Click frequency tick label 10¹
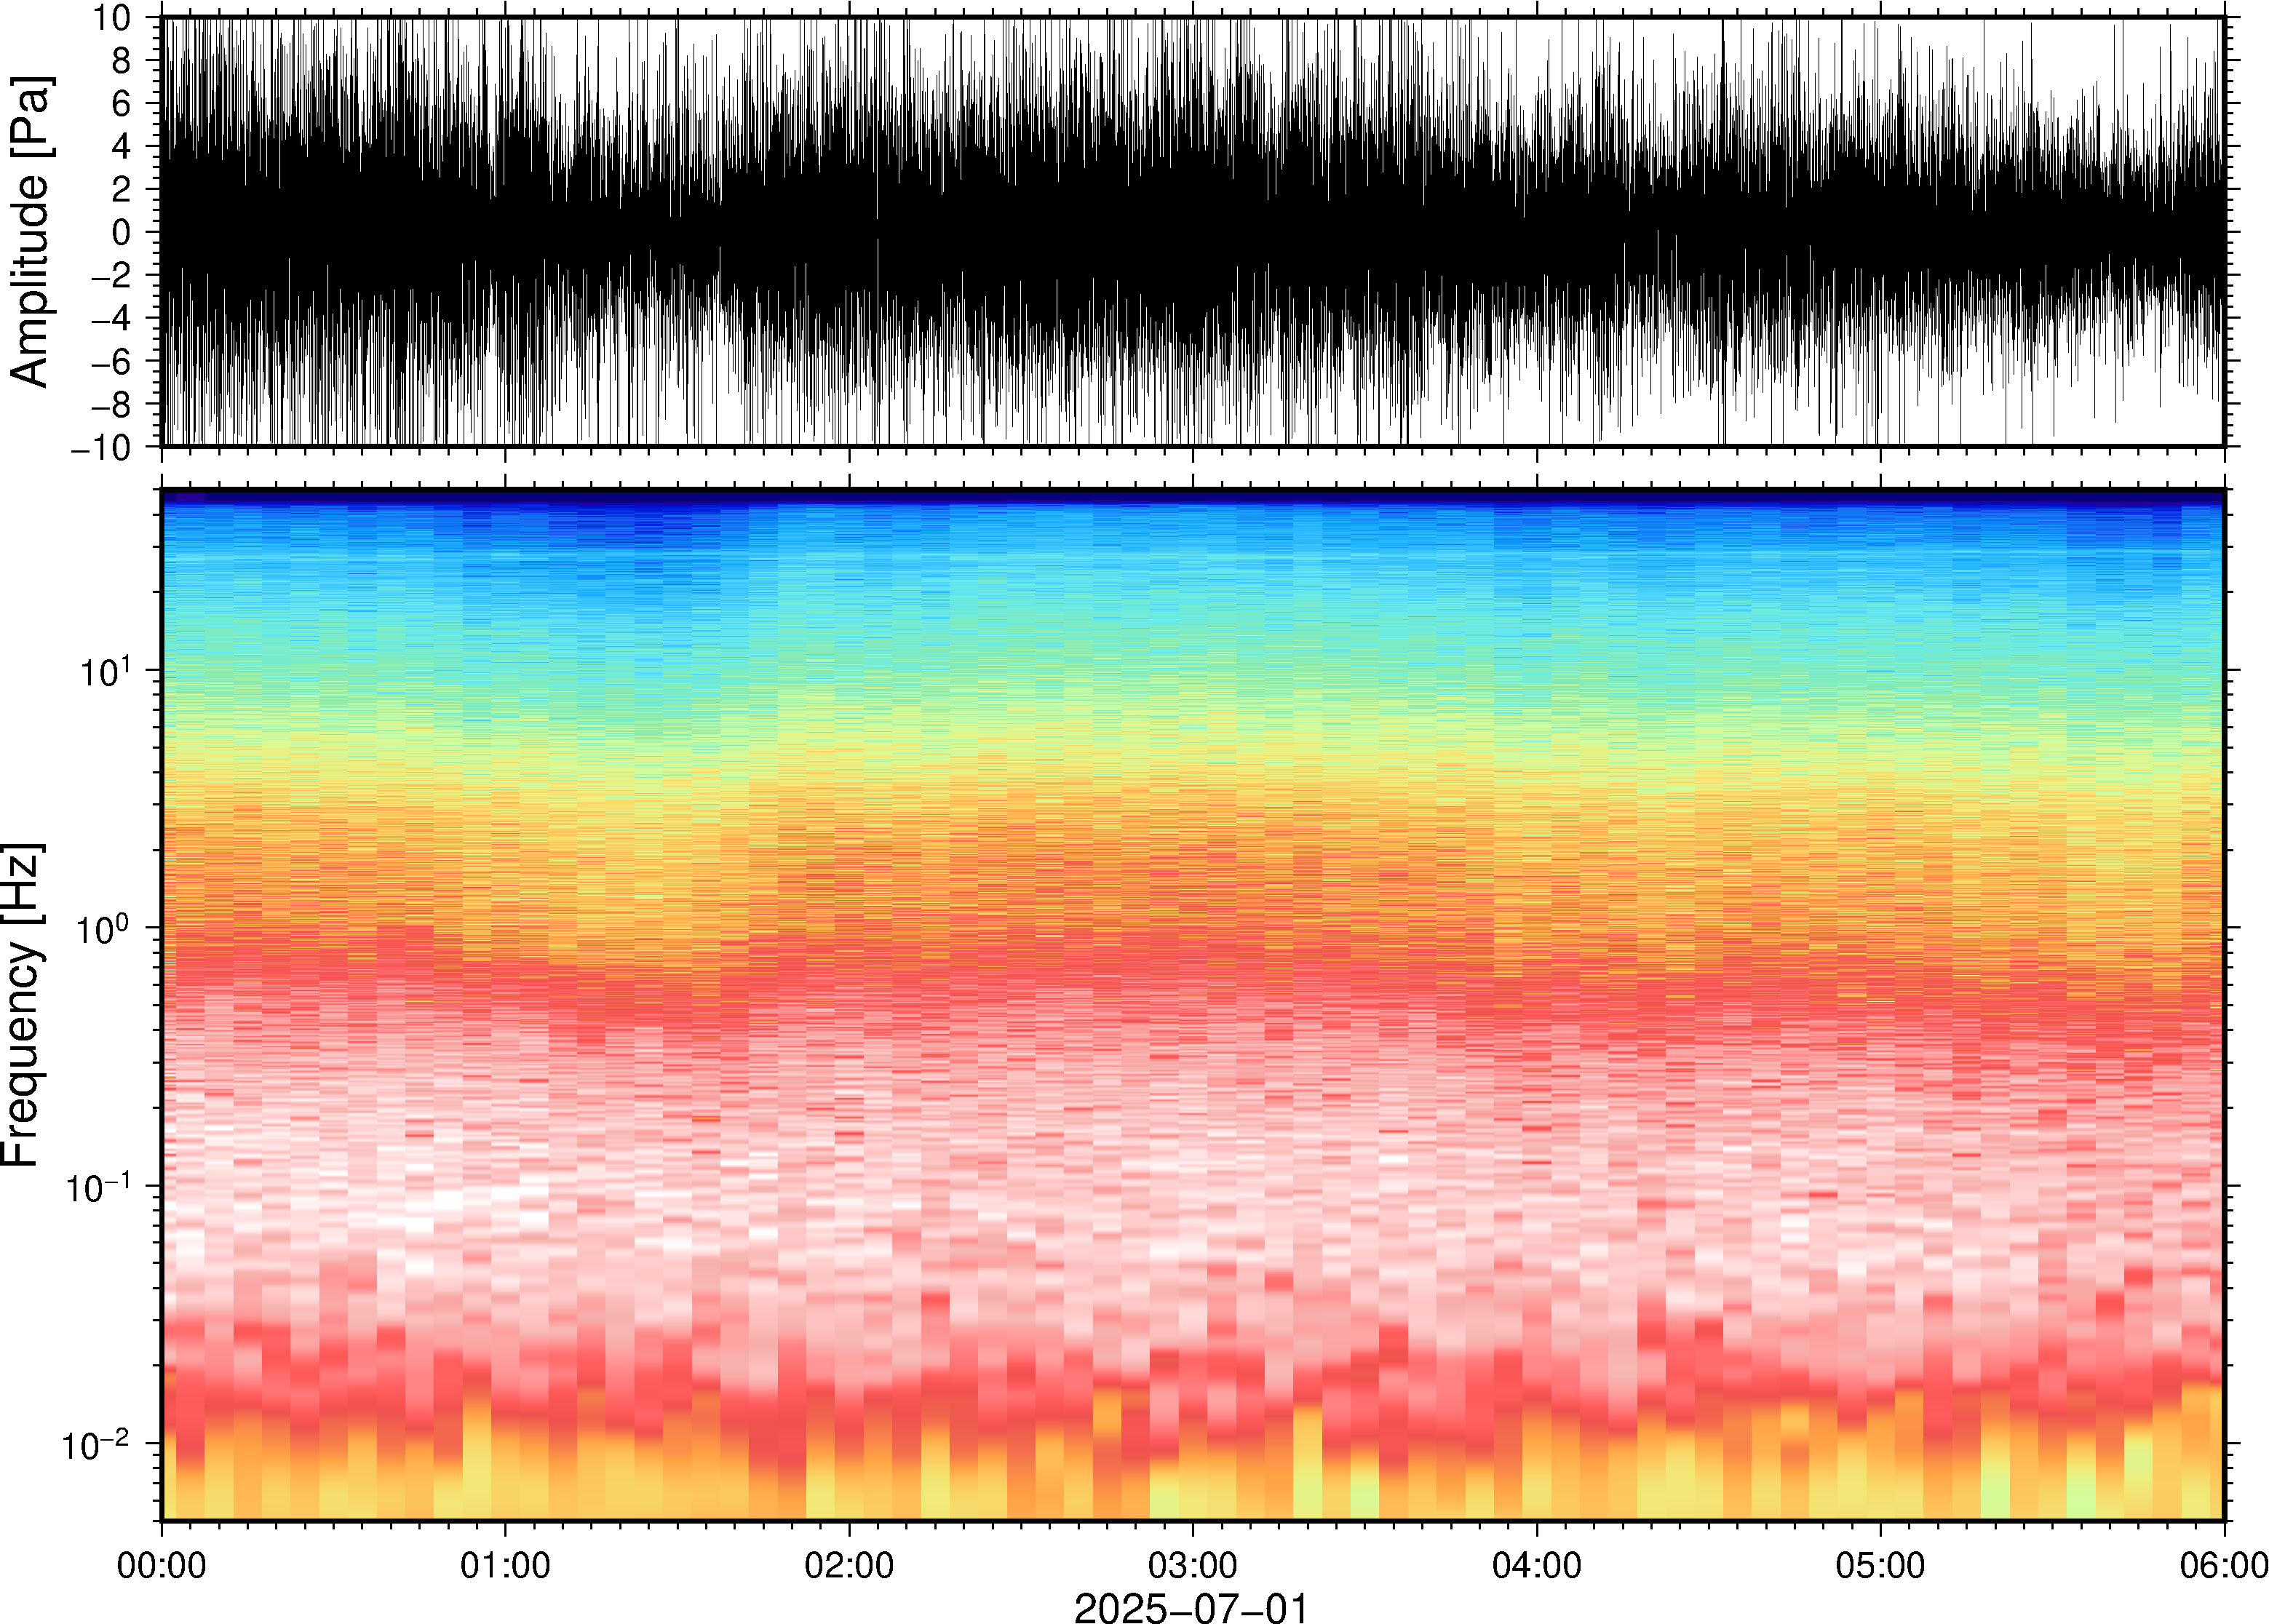 [105, 670]
